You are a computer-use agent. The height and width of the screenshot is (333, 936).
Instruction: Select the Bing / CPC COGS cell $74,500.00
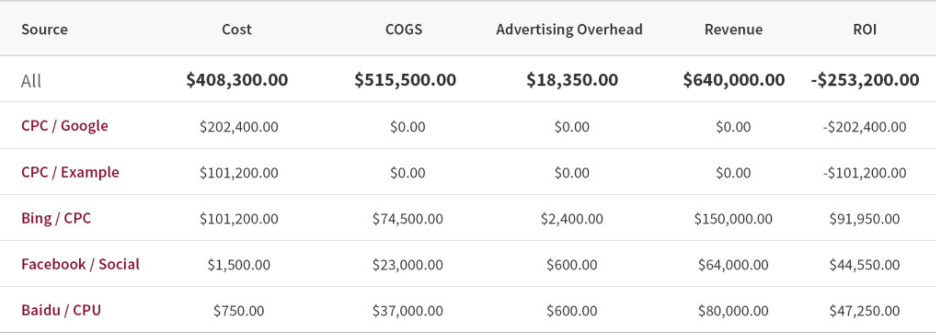point(408,219)
